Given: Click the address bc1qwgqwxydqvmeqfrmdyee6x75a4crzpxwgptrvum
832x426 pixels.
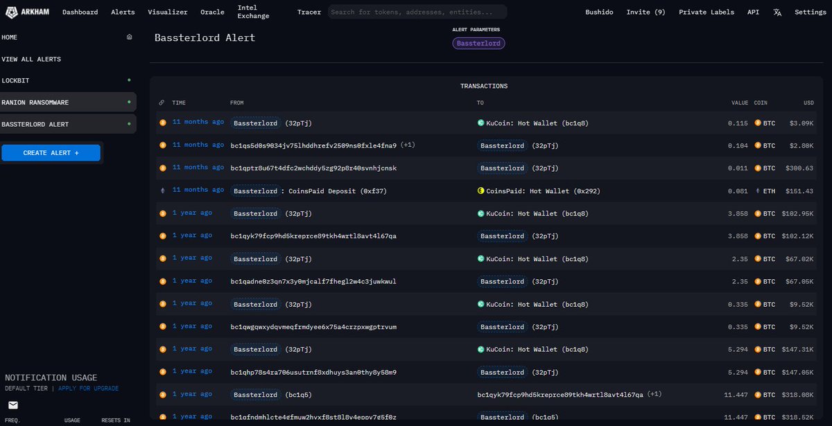Looking at the screenshot, I should (313, 326).
